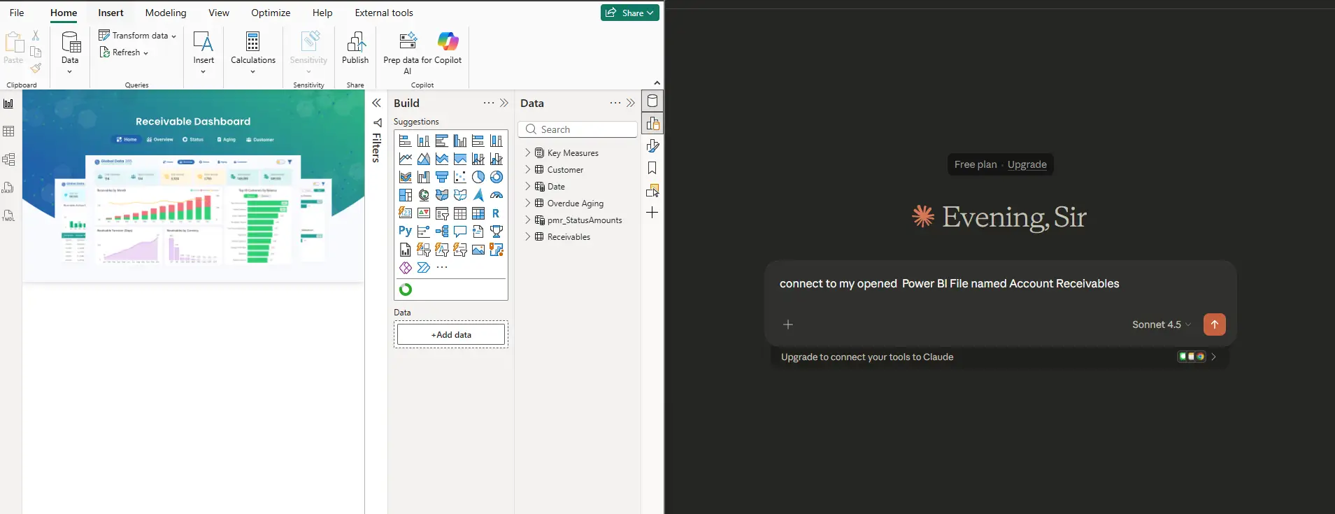
Task: Select the Pie chart visual
Action: coord(478,177)
